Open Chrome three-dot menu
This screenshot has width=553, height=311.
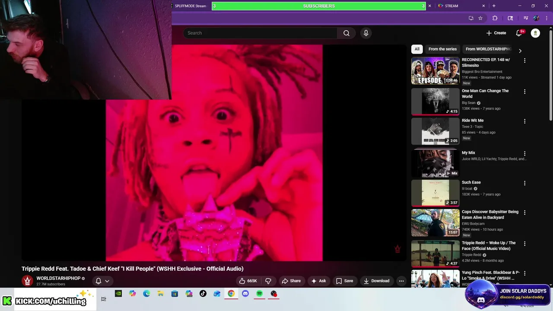(x=547, y=18)
